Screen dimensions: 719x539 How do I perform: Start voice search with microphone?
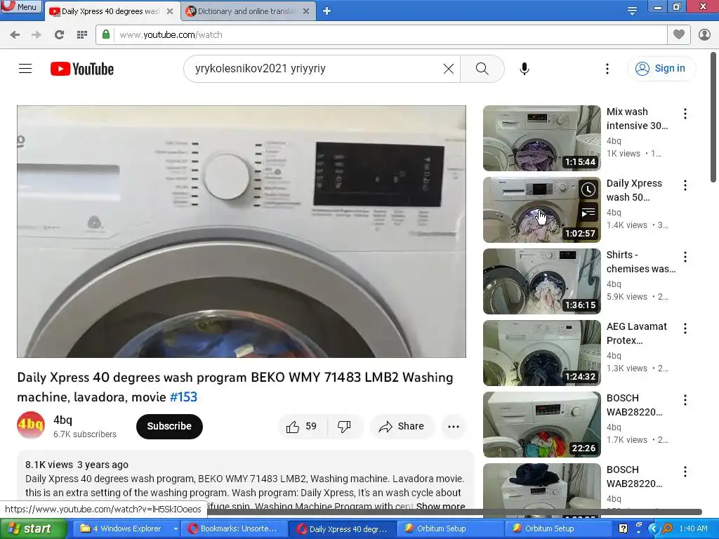tap(524, 69)
